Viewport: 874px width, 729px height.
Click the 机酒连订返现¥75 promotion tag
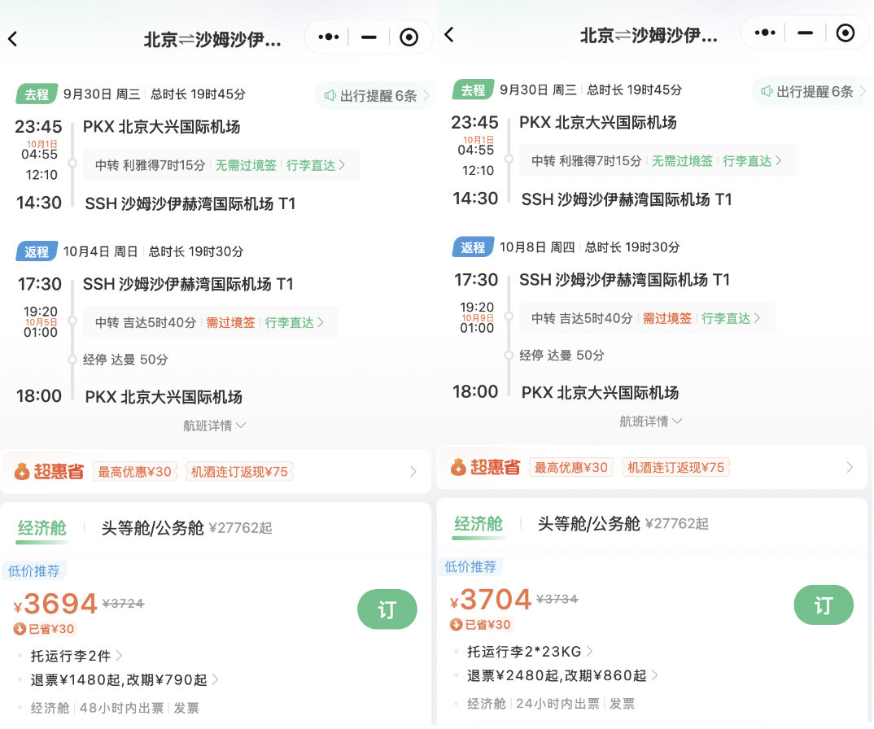tap(239, 470)
